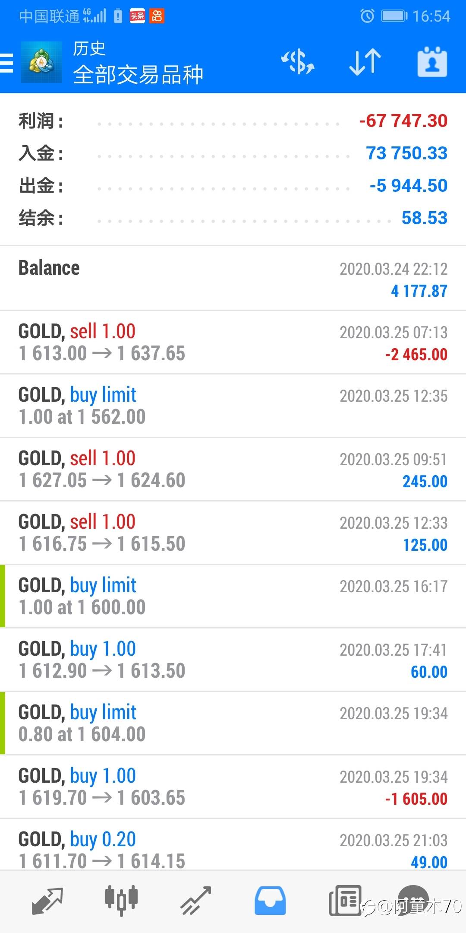Select the GOLD sell trade losing -2 465.00
This screenshot has height=933, width=466.
233,342
